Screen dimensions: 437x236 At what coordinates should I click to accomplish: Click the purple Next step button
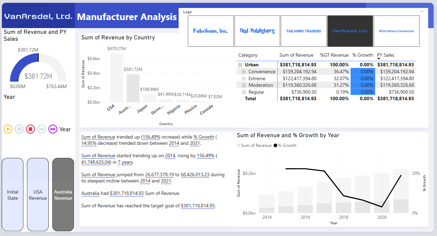point(53,129)
